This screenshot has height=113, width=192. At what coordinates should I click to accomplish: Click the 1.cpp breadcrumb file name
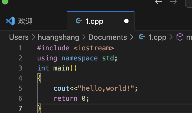pos(157,37)
